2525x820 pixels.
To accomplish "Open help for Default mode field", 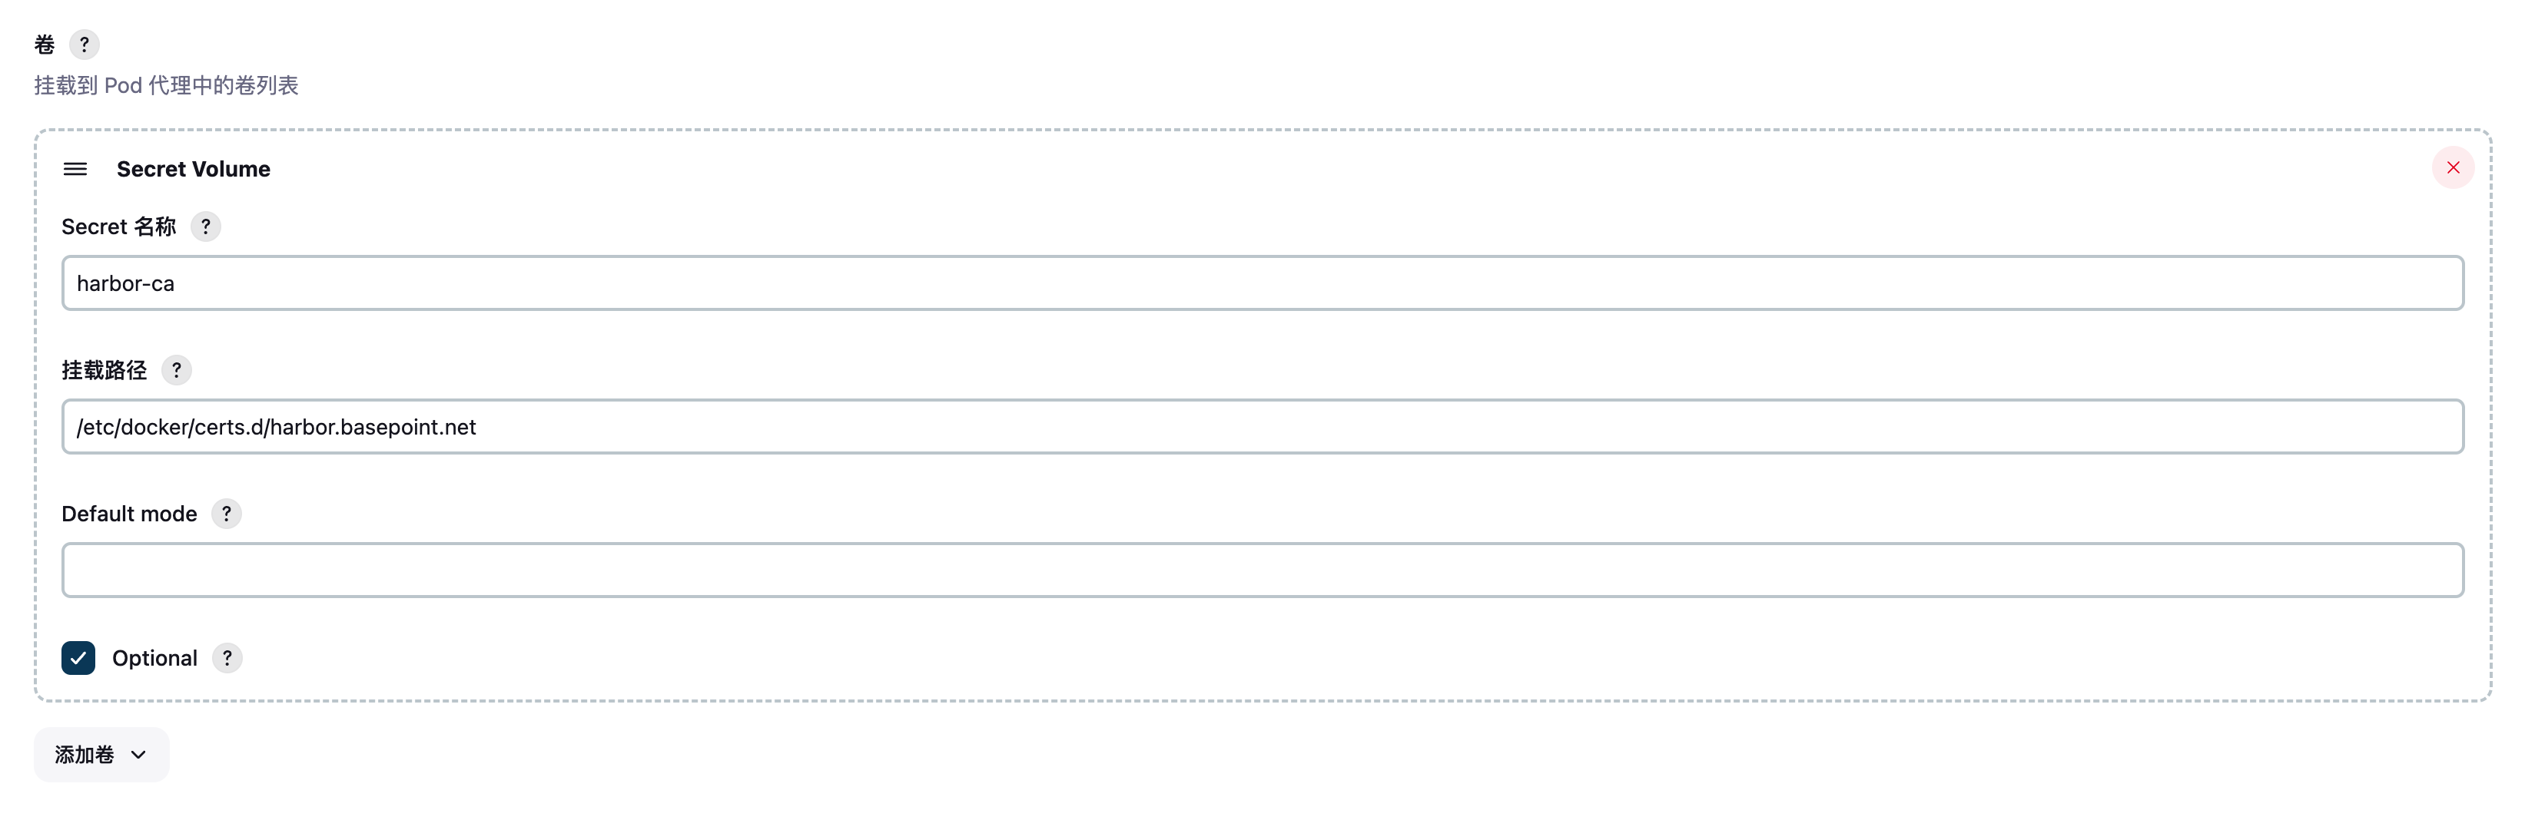I will (227, 514).
